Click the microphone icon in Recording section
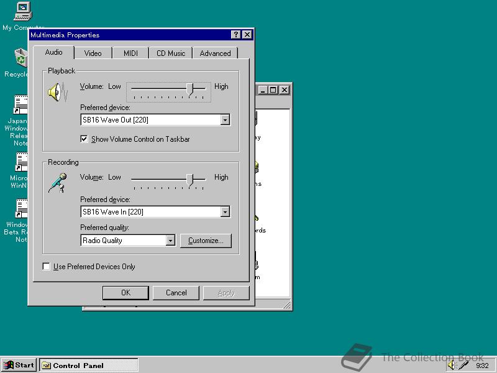 pyautogui.click(x=58, y=183)
